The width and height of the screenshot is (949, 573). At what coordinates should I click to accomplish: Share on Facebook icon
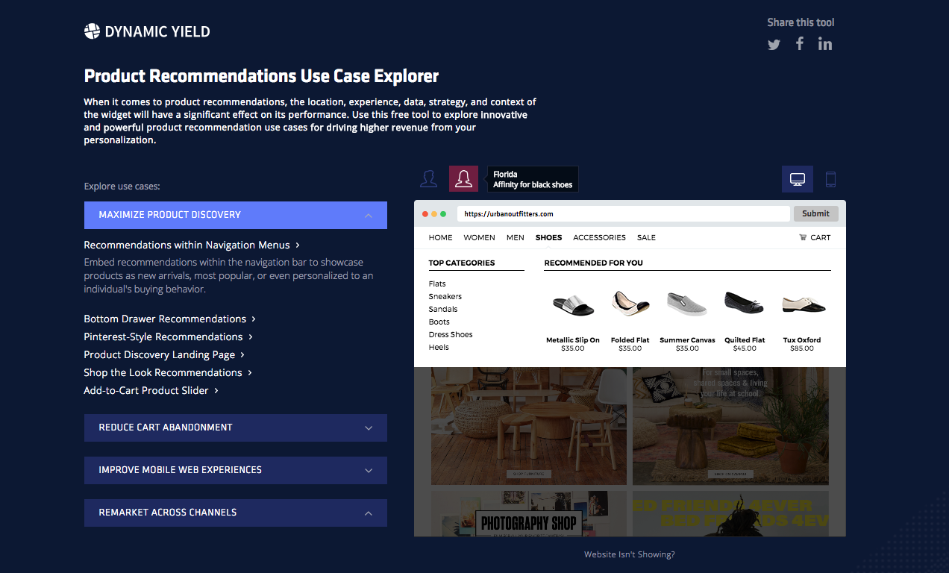pyautogui.click(x=800, y=43)
